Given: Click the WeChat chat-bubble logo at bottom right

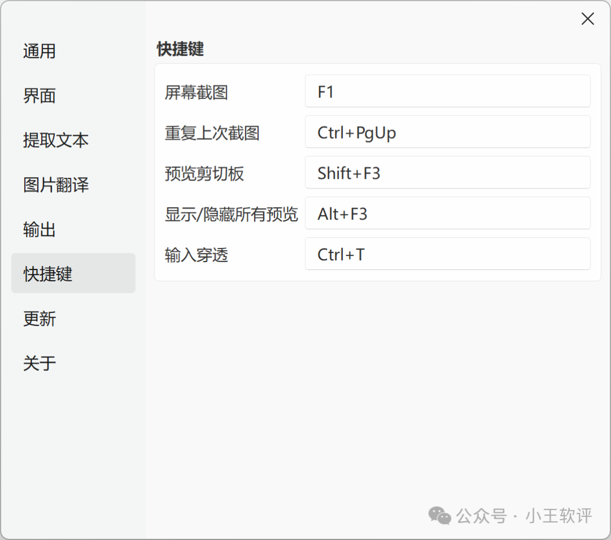Looking at the screenshot, I should pyautogui.click(x=440, y=516).
